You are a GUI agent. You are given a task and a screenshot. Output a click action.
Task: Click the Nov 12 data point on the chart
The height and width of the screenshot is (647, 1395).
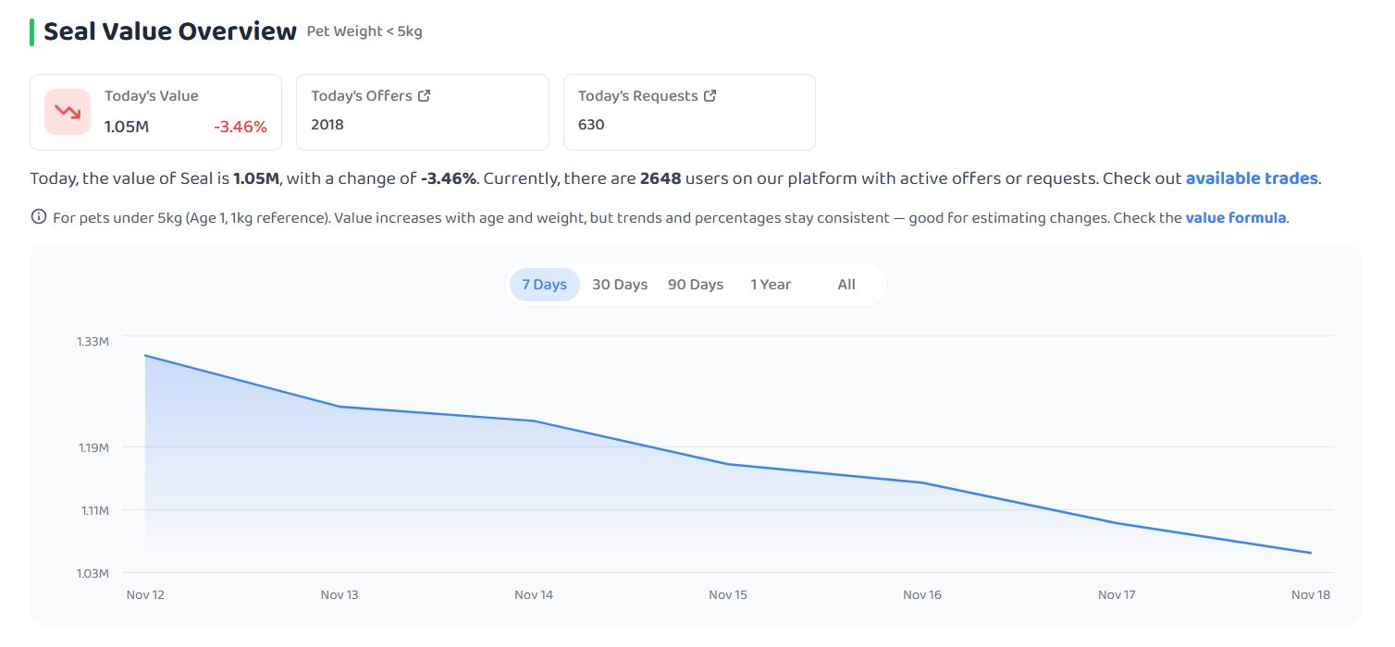coord(145,356)
